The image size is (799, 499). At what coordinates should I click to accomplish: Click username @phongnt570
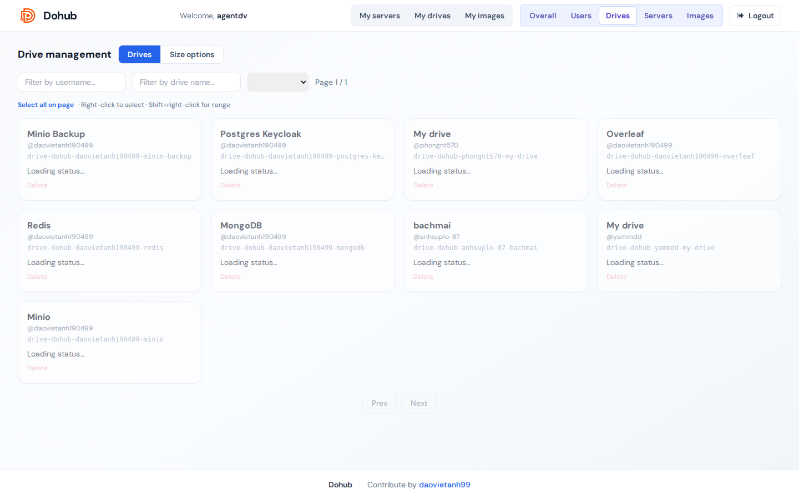436,145
